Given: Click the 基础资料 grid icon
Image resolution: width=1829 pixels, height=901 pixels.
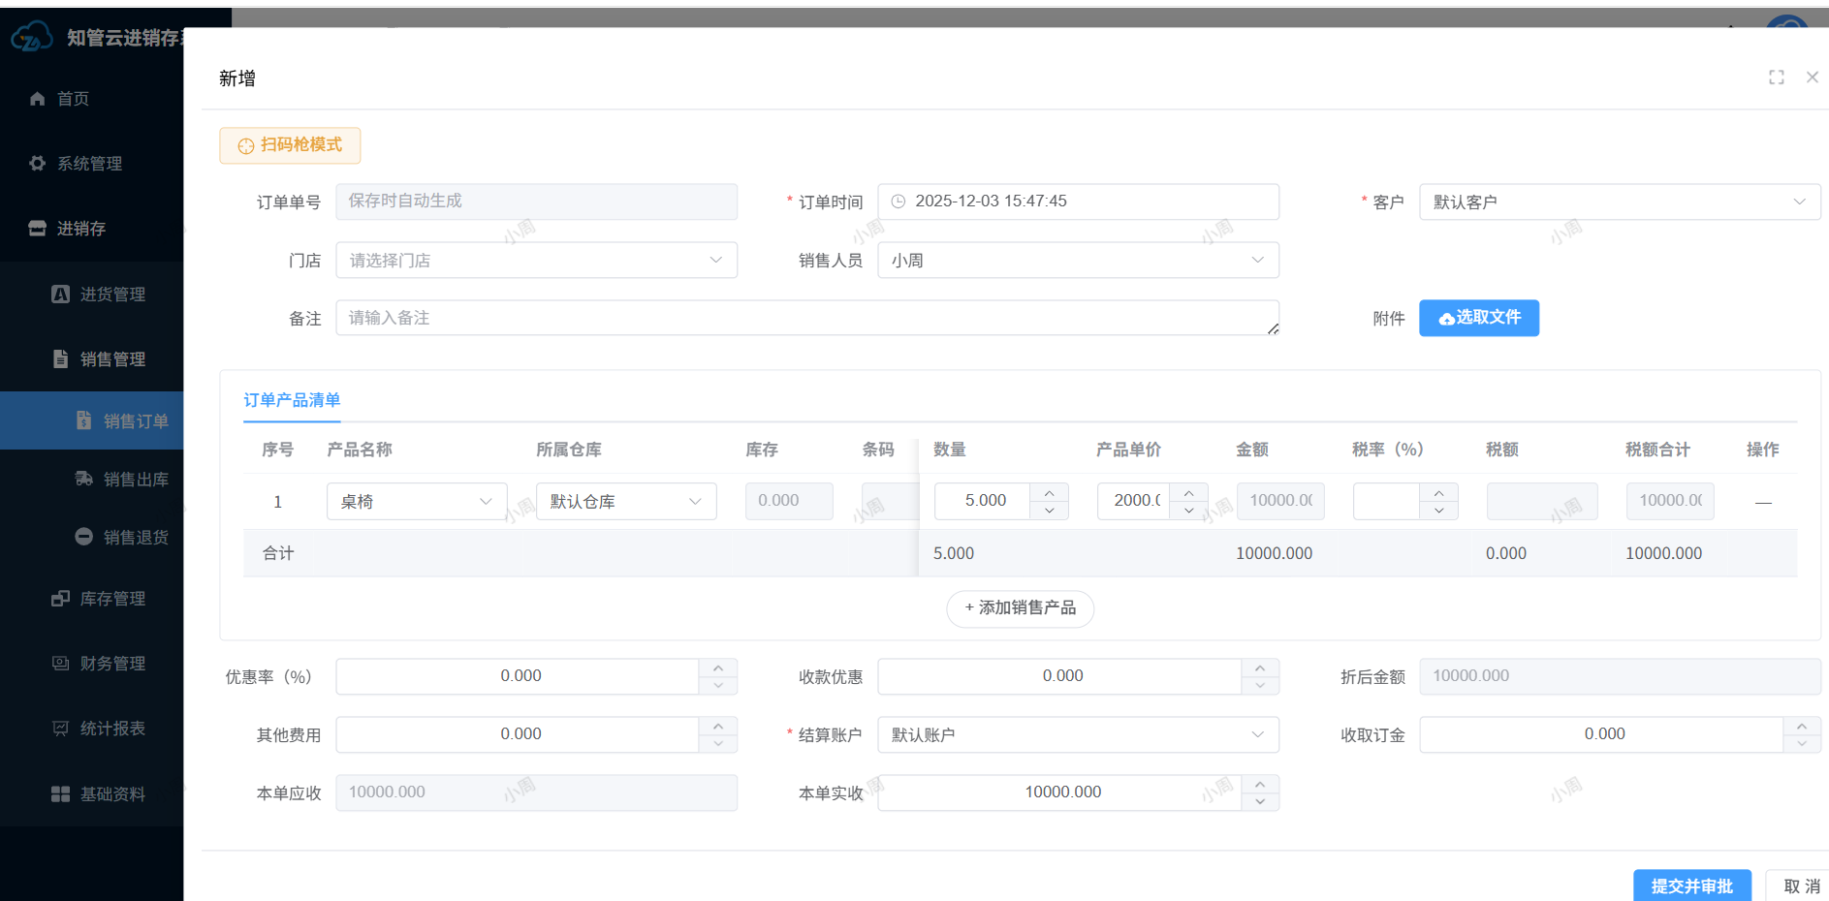Looking at the screenshot, I should pyautogui.click(x=60, y=794).
